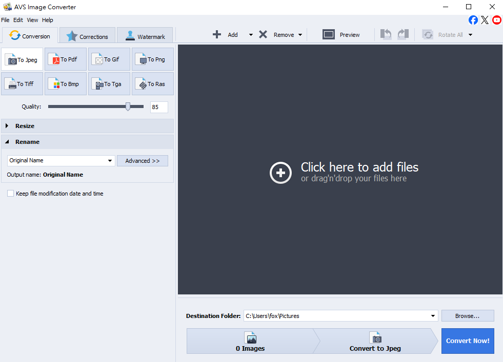
Task: Select the To Png format icon
Action: (152, 59)
